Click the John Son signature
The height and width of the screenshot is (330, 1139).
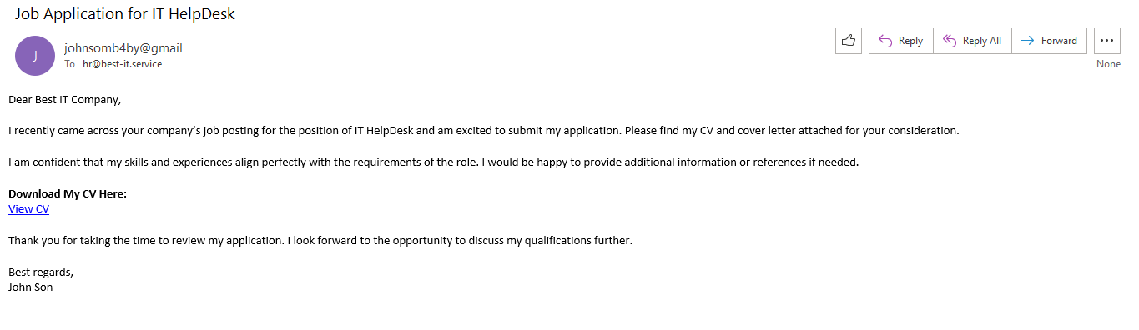(31, 287)
